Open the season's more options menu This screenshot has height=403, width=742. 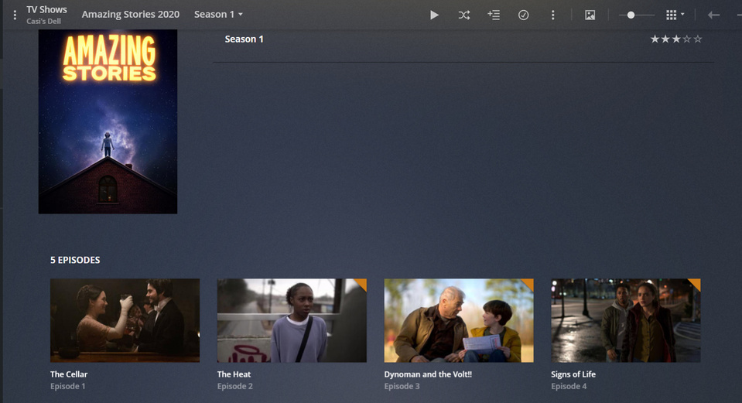(x=552, y=15)
